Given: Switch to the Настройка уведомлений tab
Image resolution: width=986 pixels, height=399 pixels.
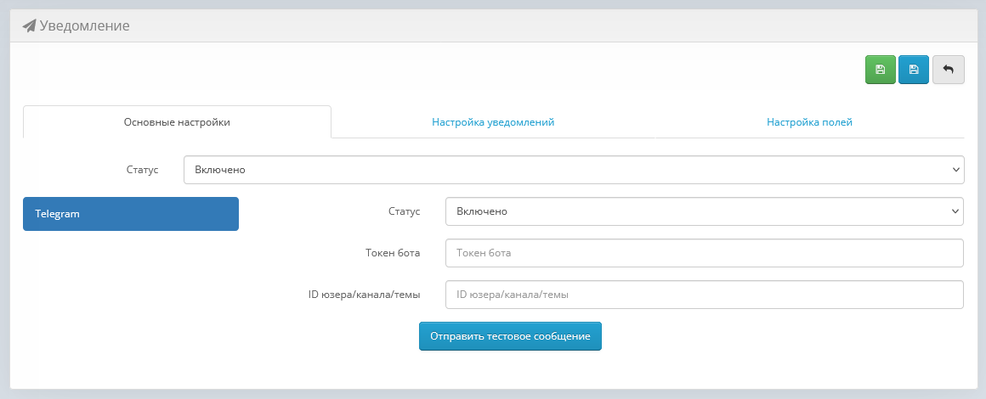Looking at the screenshot, I should 493,122.
